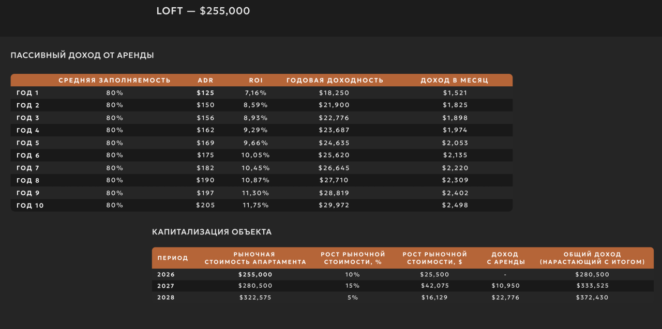The height and width of the screenshot is (329, 662).
Task: Click the $42,075 market growth cell
Action: point(434,286)
